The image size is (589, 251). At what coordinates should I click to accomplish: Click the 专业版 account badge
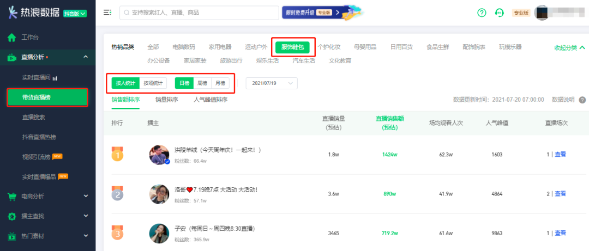pyautogui.click(x=521, y=13)
